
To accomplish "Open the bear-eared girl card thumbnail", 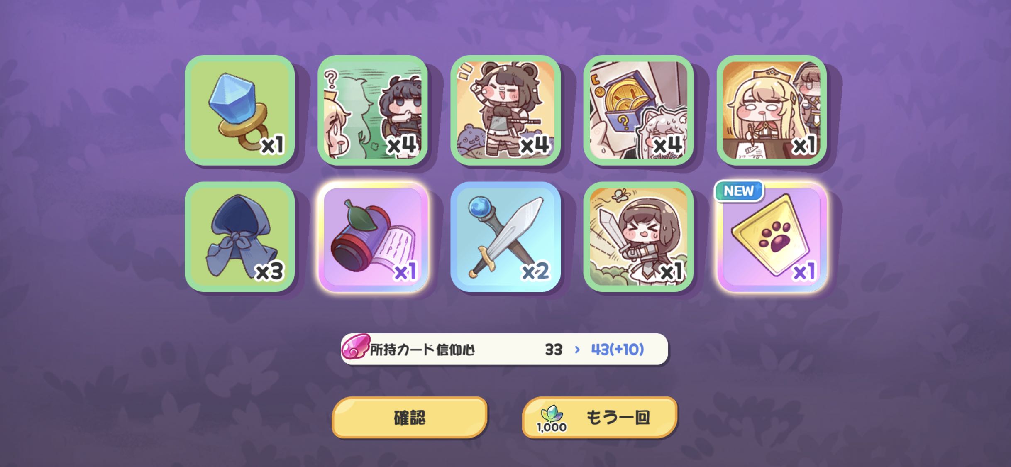I will click(506, 110).
